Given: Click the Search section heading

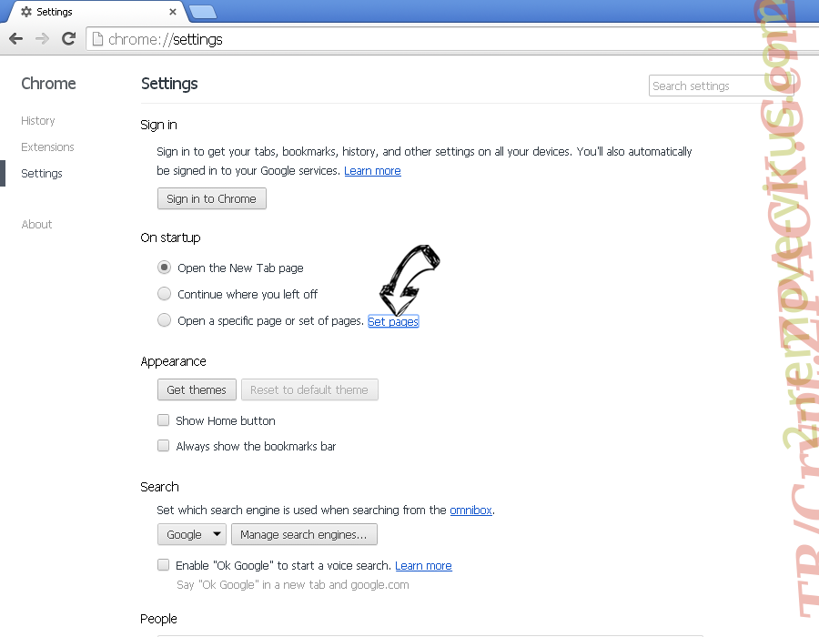Looking at the screenshot, I should tap(159, 487).
